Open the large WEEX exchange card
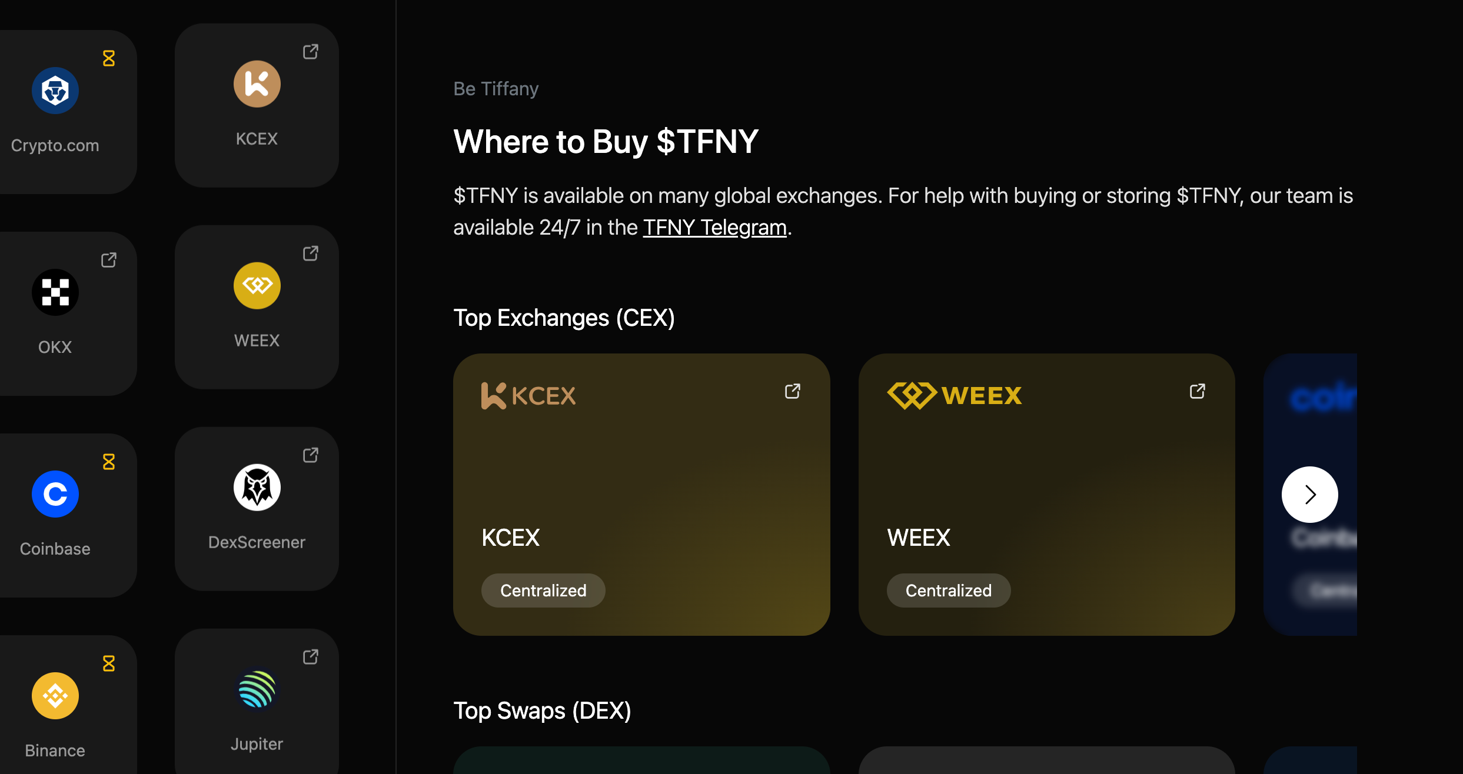 pyautogui.click(x=1046, y=495)
